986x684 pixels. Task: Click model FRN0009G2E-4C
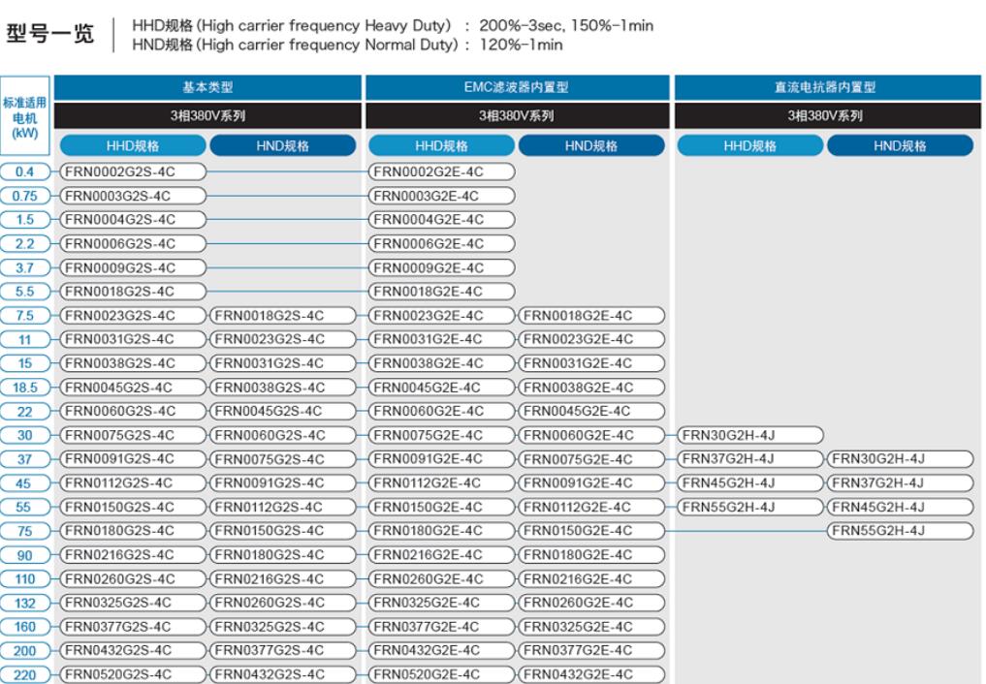(x=441, y=267)
